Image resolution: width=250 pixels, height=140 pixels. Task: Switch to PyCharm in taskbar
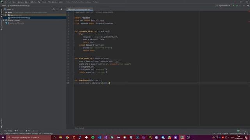(182, 137)
